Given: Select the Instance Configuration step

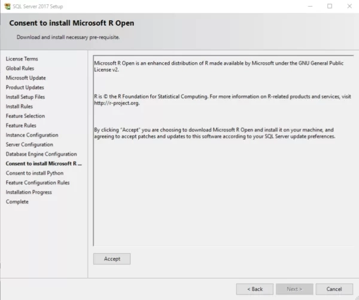Looking at the screenshot, I should (32, 135).
